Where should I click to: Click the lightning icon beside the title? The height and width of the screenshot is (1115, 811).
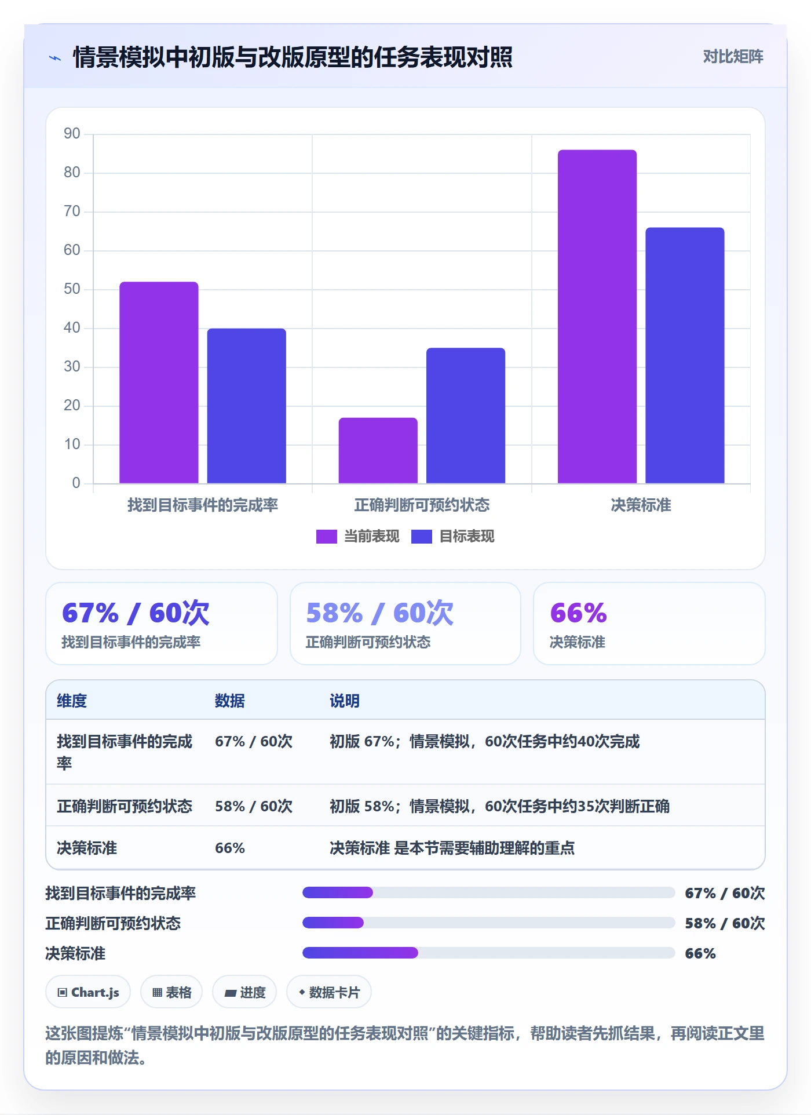pos(55,58)
